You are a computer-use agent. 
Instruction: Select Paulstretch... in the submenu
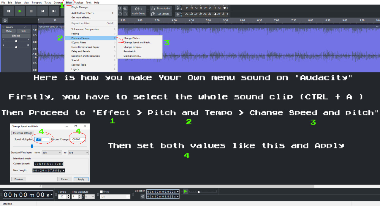140,51
